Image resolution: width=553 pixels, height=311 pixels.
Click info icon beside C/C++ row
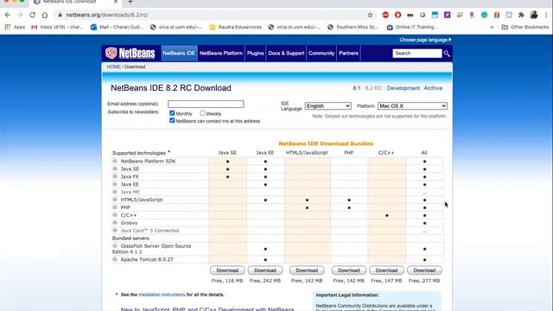coord(115,215)
